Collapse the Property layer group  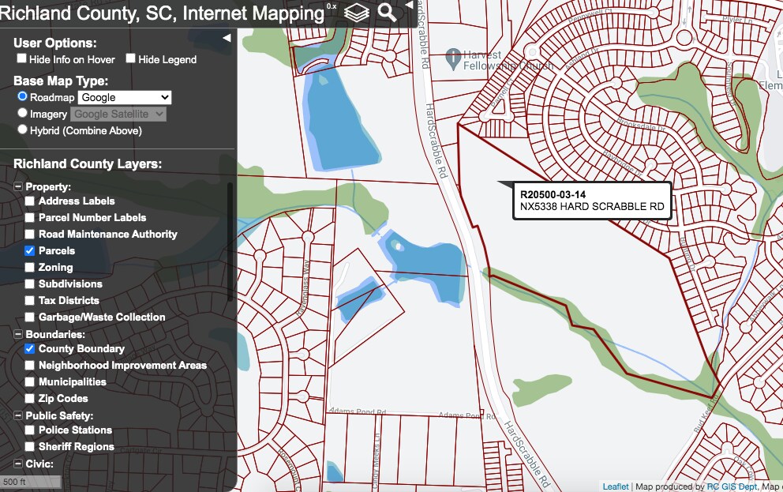coord(18,187)
